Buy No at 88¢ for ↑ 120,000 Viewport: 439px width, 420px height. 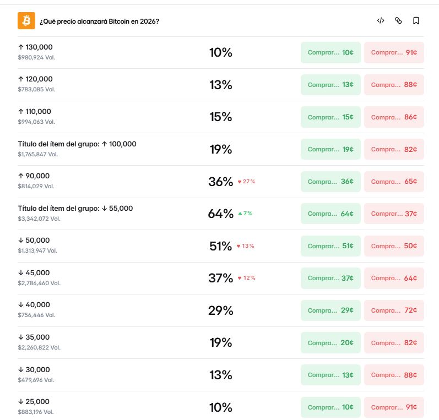(394, 85)
